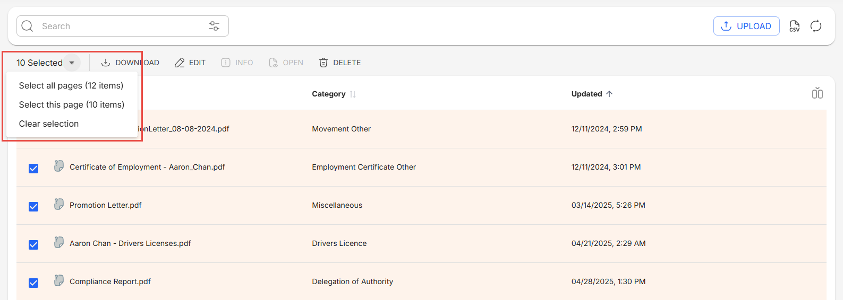The height and width of the screenshot is (300, 843).
Task: Open the column settings icon
Action: pyautogui.click(x=817, y=94)
